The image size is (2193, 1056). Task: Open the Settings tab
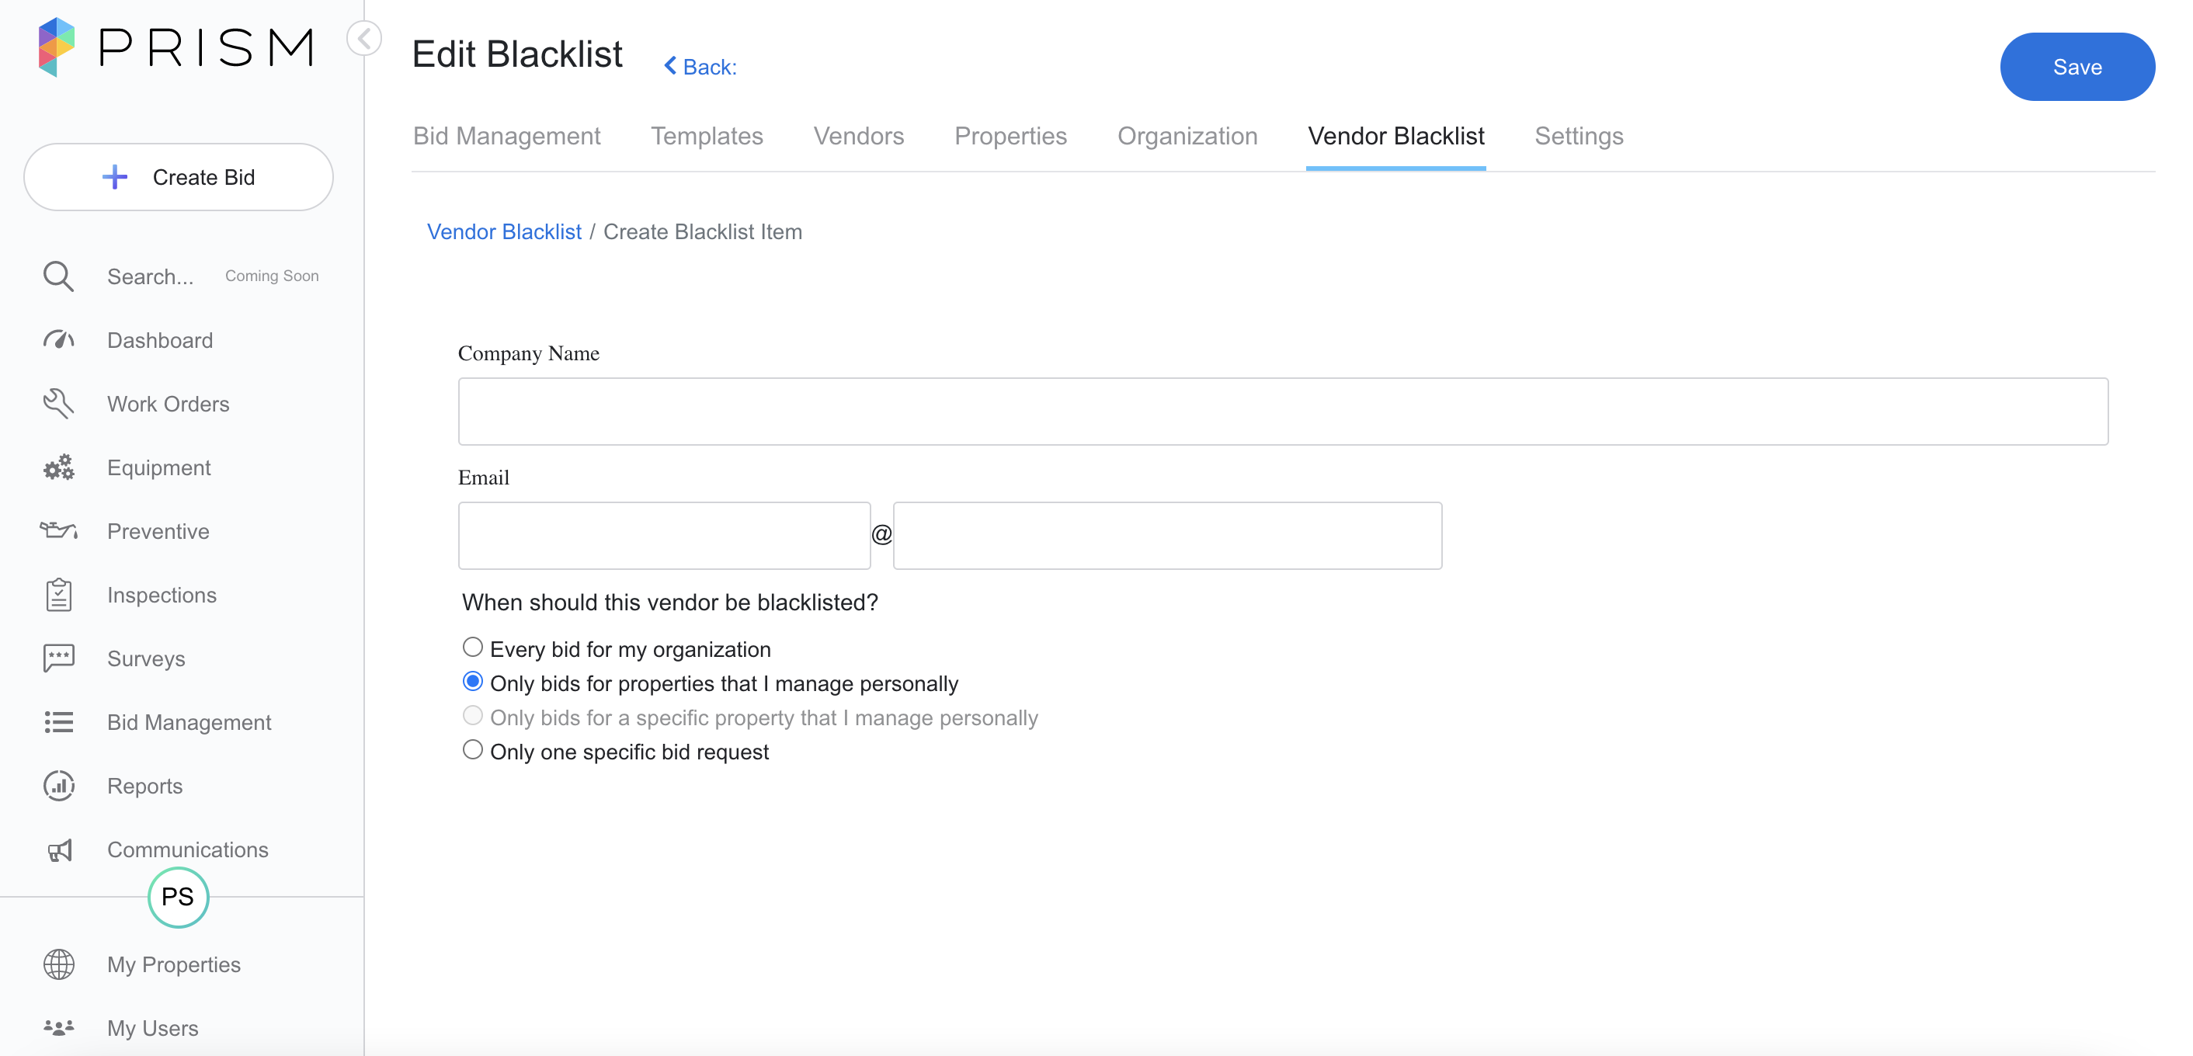pos(1578,136)
